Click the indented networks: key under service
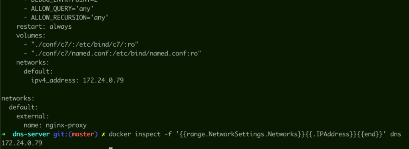Screen dimensions: 409x149 33,63
